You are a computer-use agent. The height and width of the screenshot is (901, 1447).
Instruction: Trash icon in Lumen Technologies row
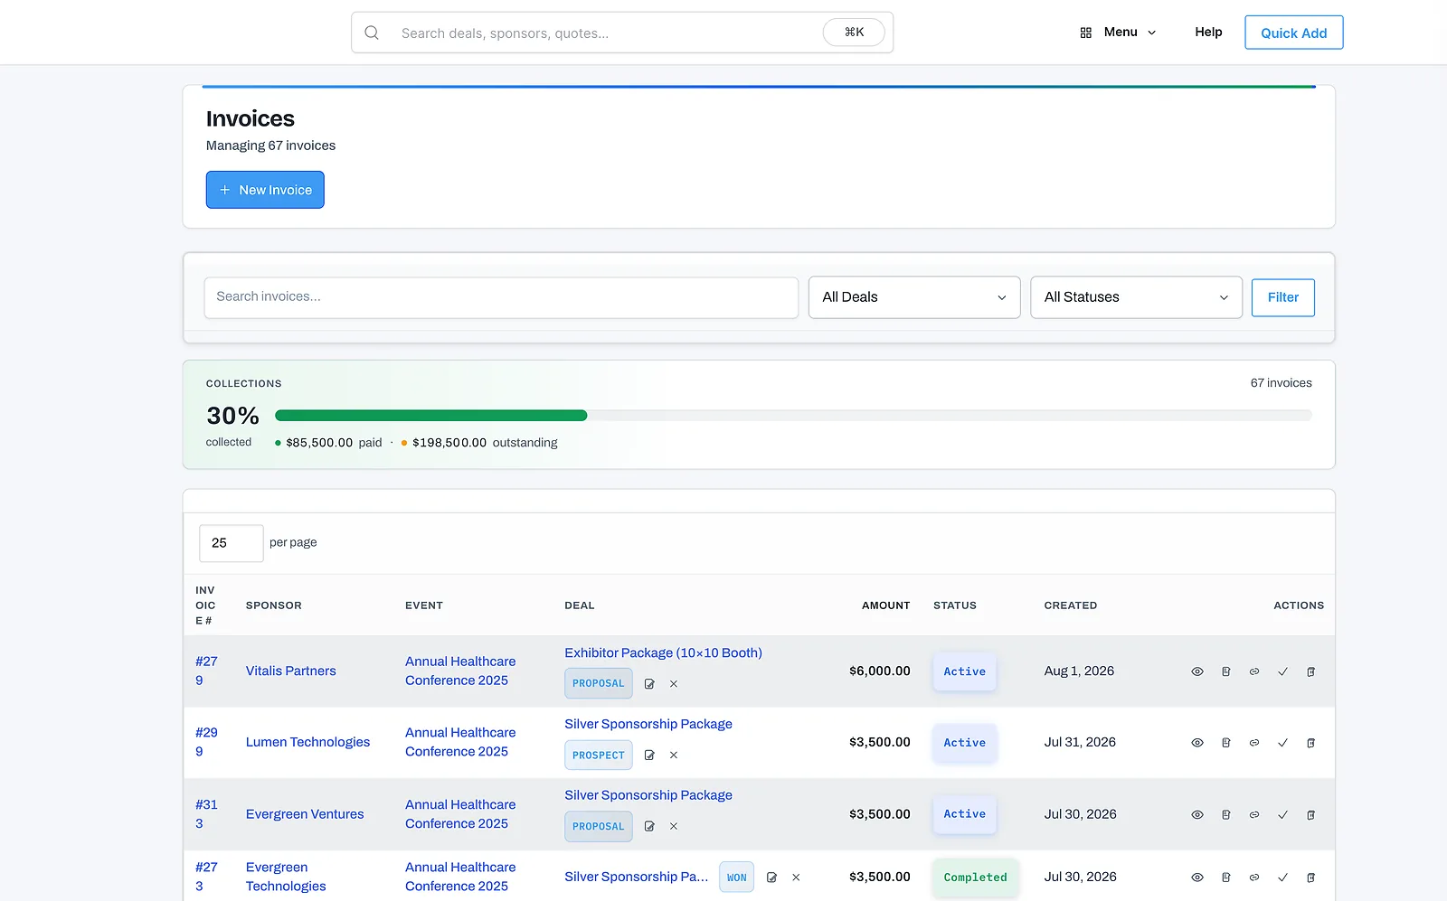tap(1311, 743)
